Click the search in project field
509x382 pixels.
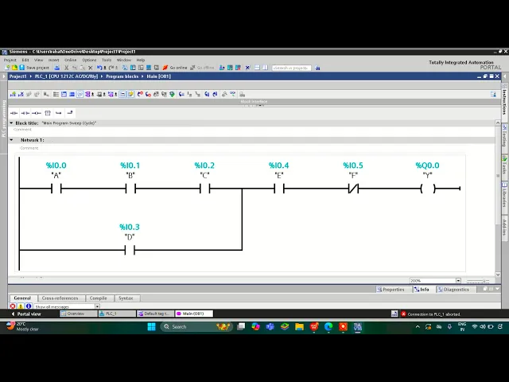[x=292, y=68]
